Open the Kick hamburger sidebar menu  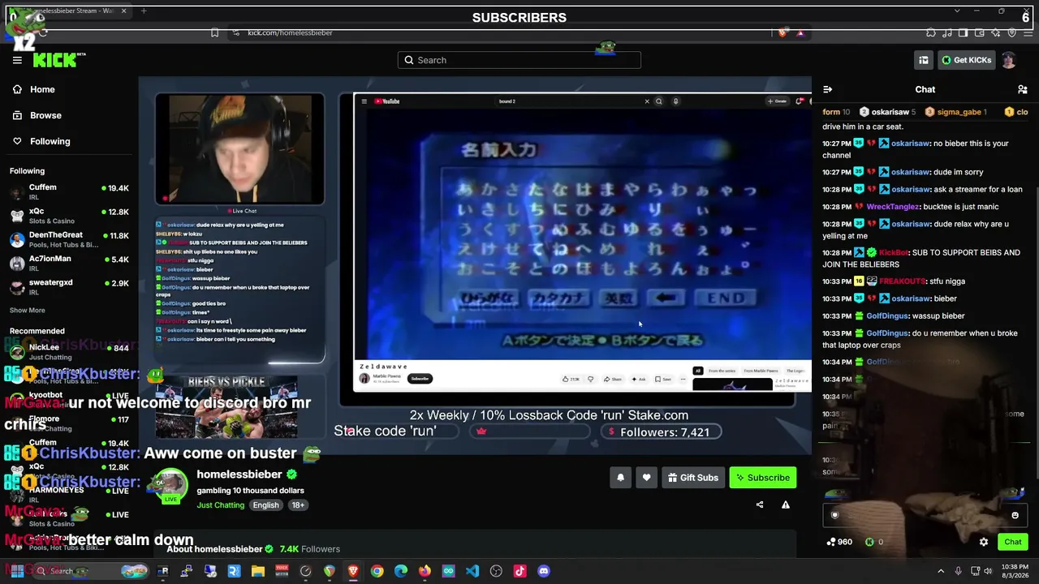[x=17, y=60]
